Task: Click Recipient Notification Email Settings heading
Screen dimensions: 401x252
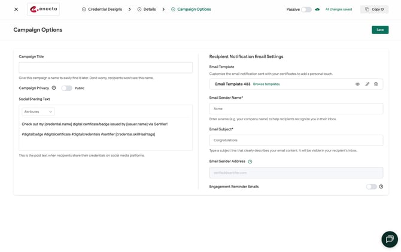Action: point(246,56)
